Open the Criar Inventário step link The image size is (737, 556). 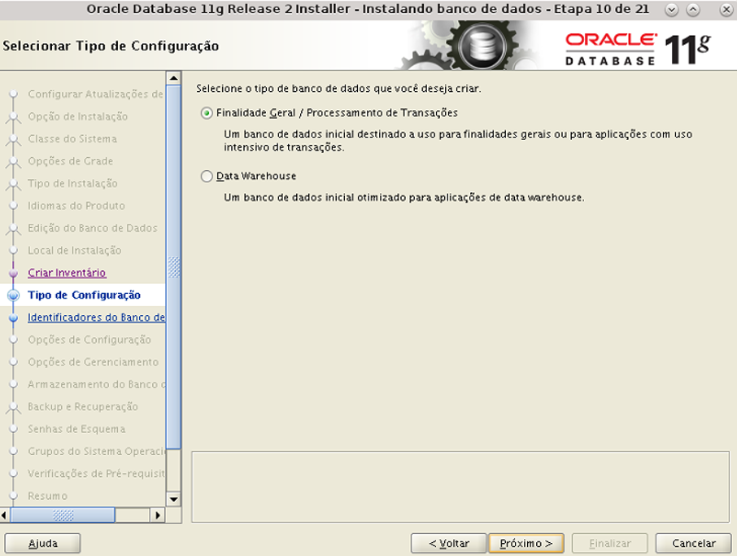click(x=67, y=273)
